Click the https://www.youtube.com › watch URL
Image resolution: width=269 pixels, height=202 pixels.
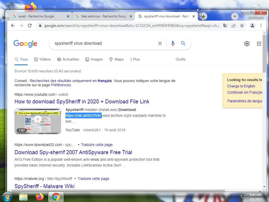pos(41,94)
